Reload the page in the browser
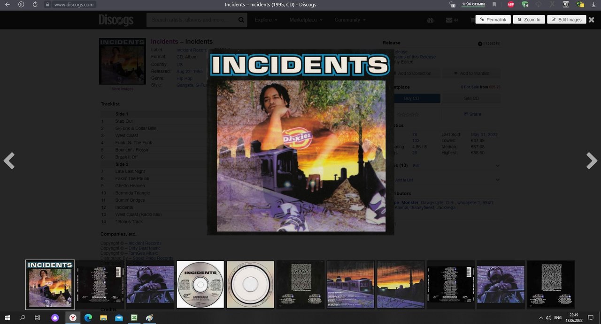 (x=35, y=4)
